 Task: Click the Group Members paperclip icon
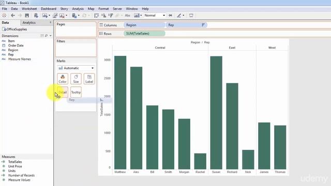pos(117,16)
